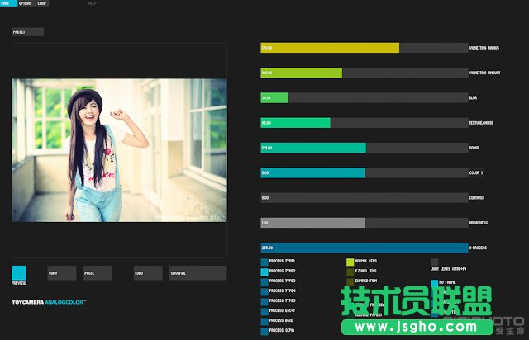Enable the Normal Lens option
529x340 pixels.
coord(350,262)
